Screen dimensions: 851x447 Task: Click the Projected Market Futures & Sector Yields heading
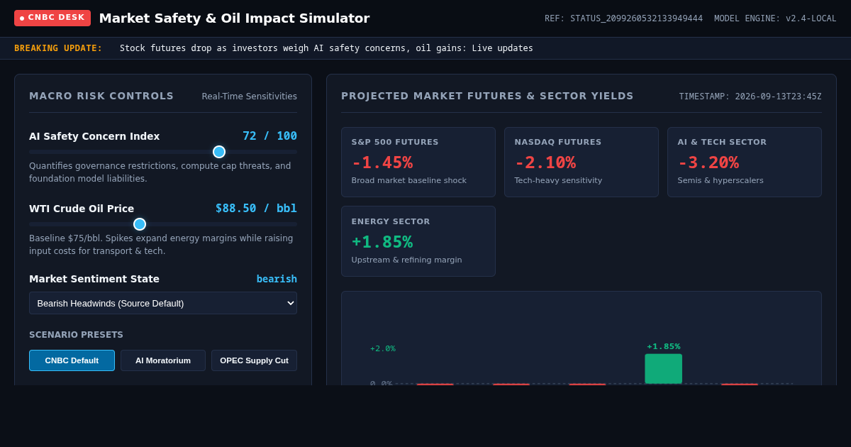(487, 96)
